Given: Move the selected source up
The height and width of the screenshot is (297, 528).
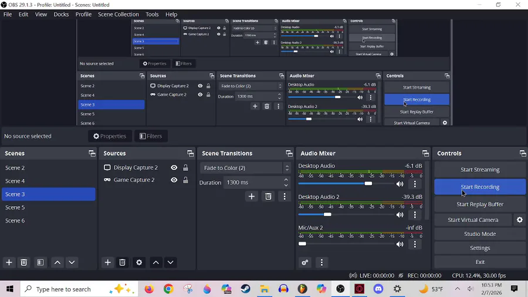Looking at the screenshot, I should (156, 262).
